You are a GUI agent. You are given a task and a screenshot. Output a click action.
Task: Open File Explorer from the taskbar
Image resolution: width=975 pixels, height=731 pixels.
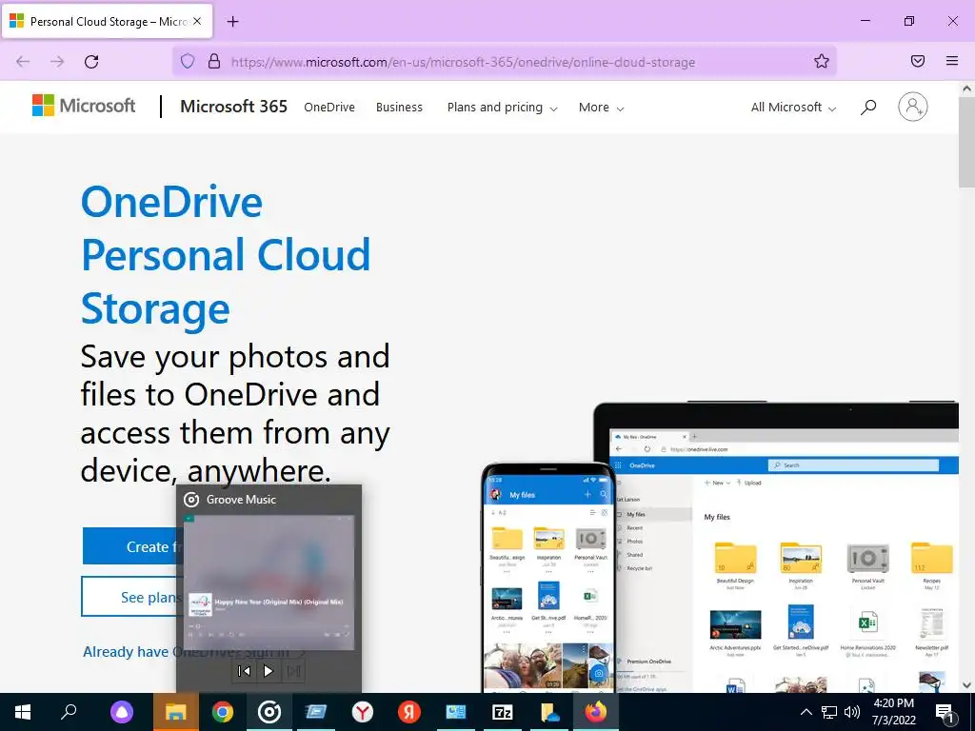tap(176, 712)
